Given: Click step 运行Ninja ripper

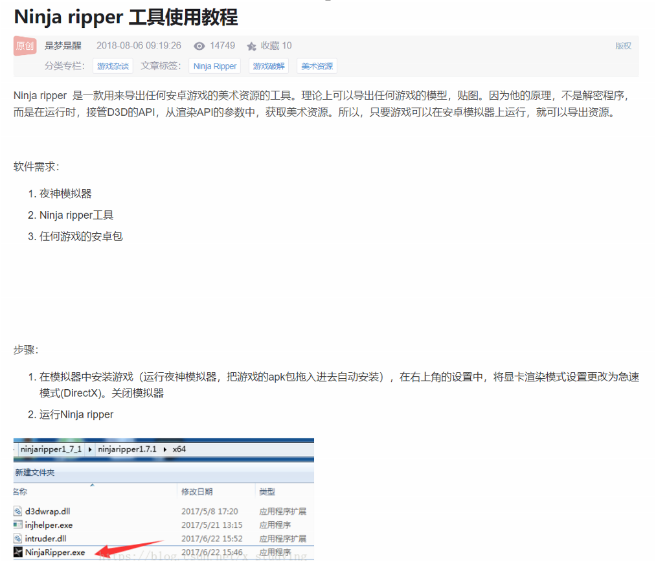Looking at the screenshot, I should [x=76, y=414].
